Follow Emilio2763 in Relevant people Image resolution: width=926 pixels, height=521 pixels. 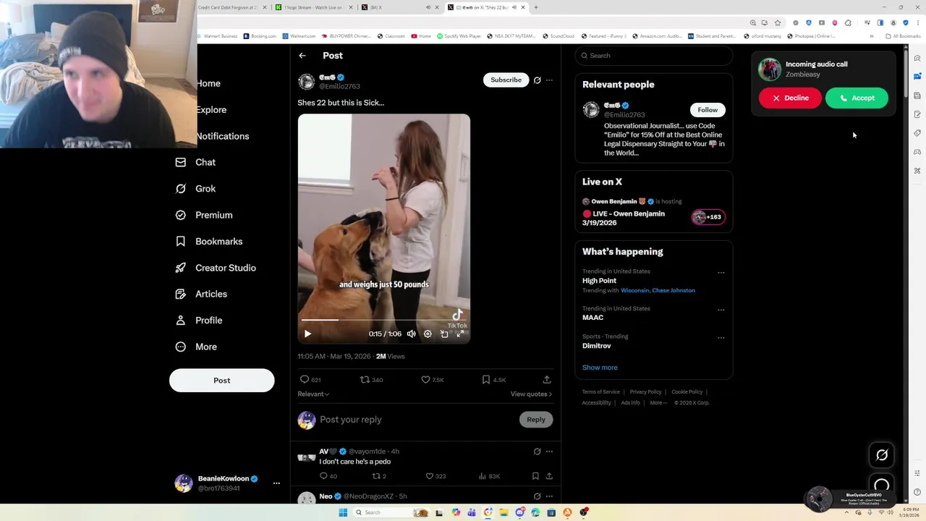click(x=708, y=110)
